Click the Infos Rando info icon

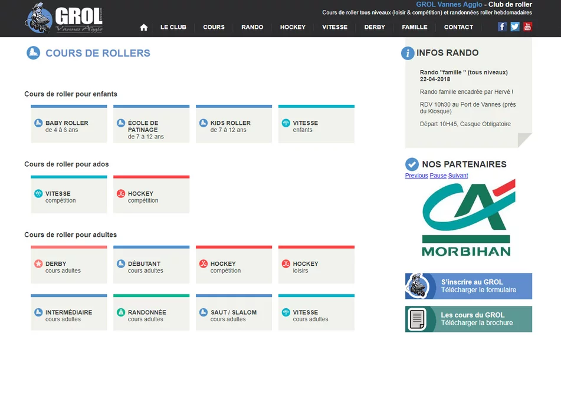(408, 53)
